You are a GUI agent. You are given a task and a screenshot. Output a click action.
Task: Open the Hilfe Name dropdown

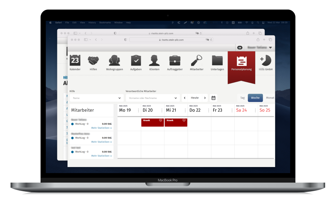(97, 98)
